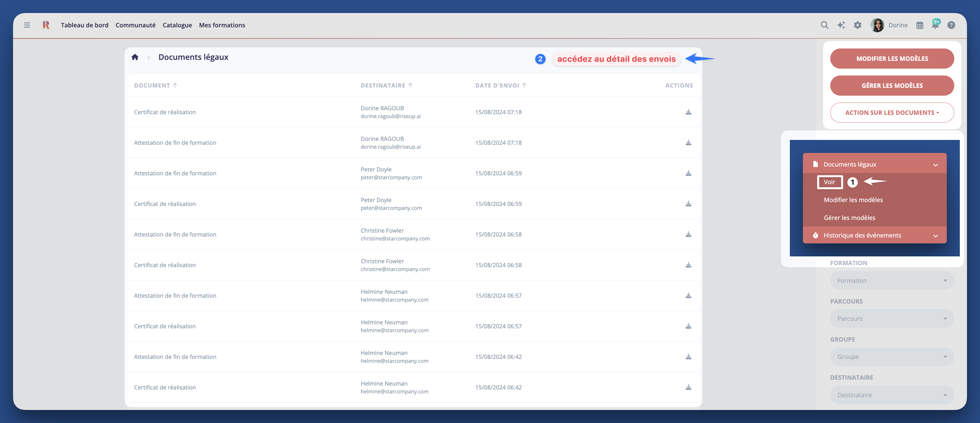Open settings via the gear icon
The image size is (980, 423).
[858, 25]
